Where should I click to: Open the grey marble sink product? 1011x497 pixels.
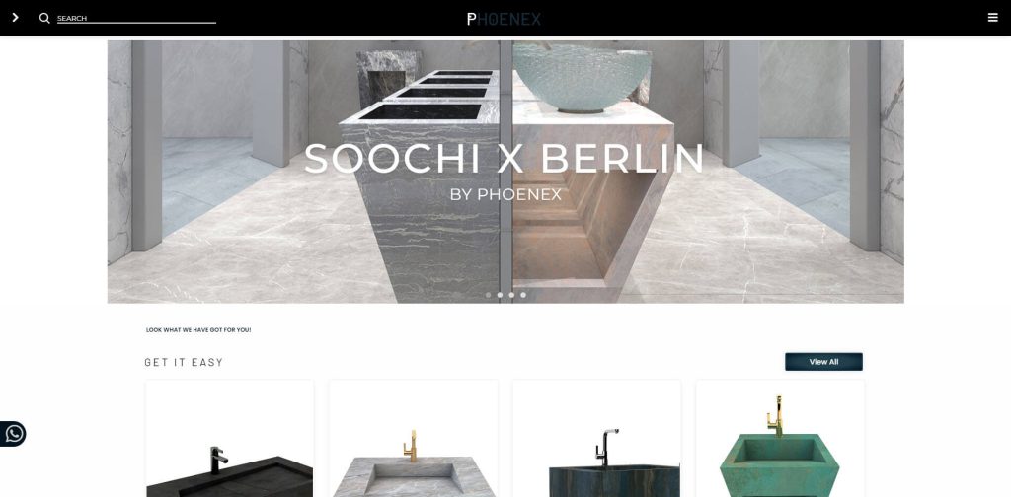tap(414, 439)
